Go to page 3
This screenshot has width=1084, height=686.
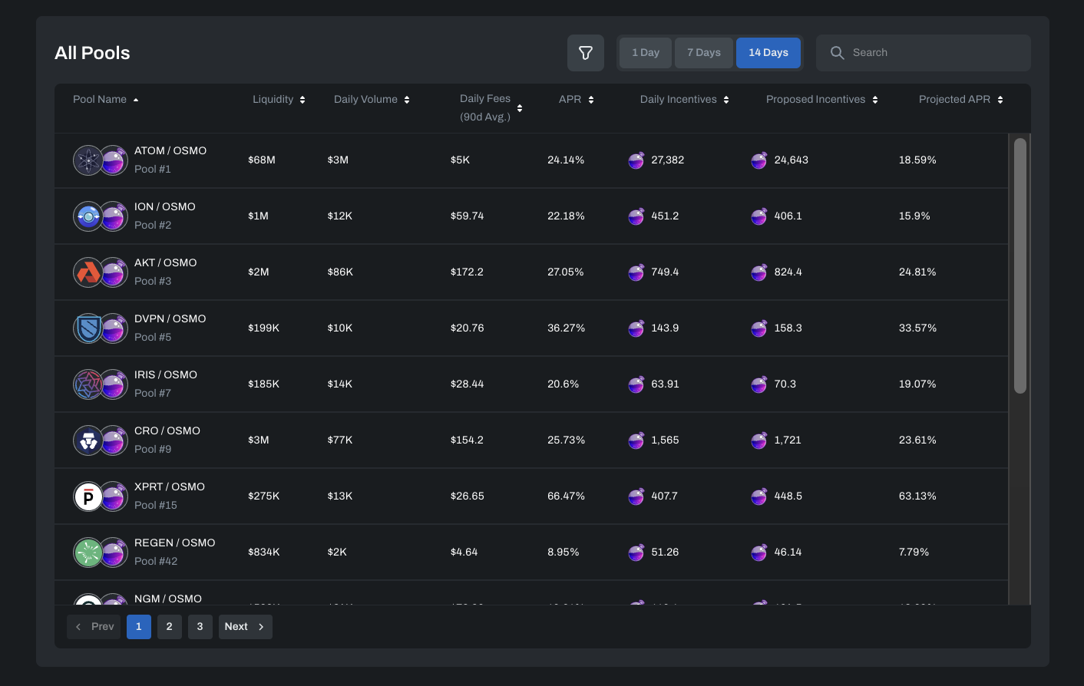tap(200, 627)
